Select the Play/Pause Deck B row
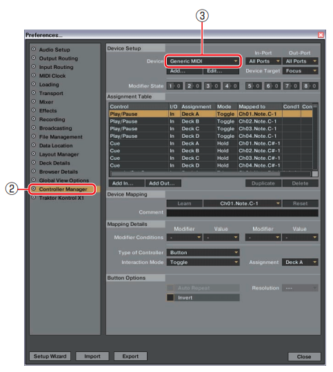 tap(211, 121)
